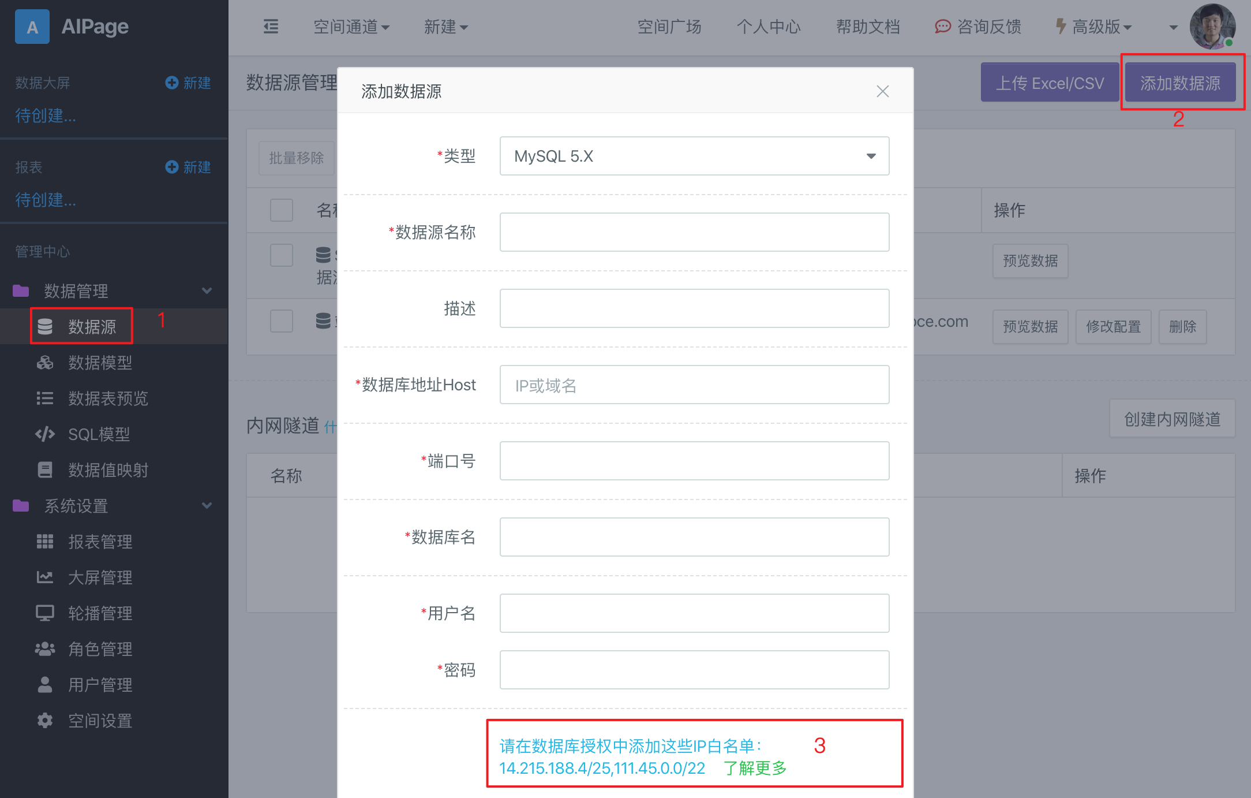
Task: Click the 高级版 lightning bolt icon
Action: [1061, 27]
